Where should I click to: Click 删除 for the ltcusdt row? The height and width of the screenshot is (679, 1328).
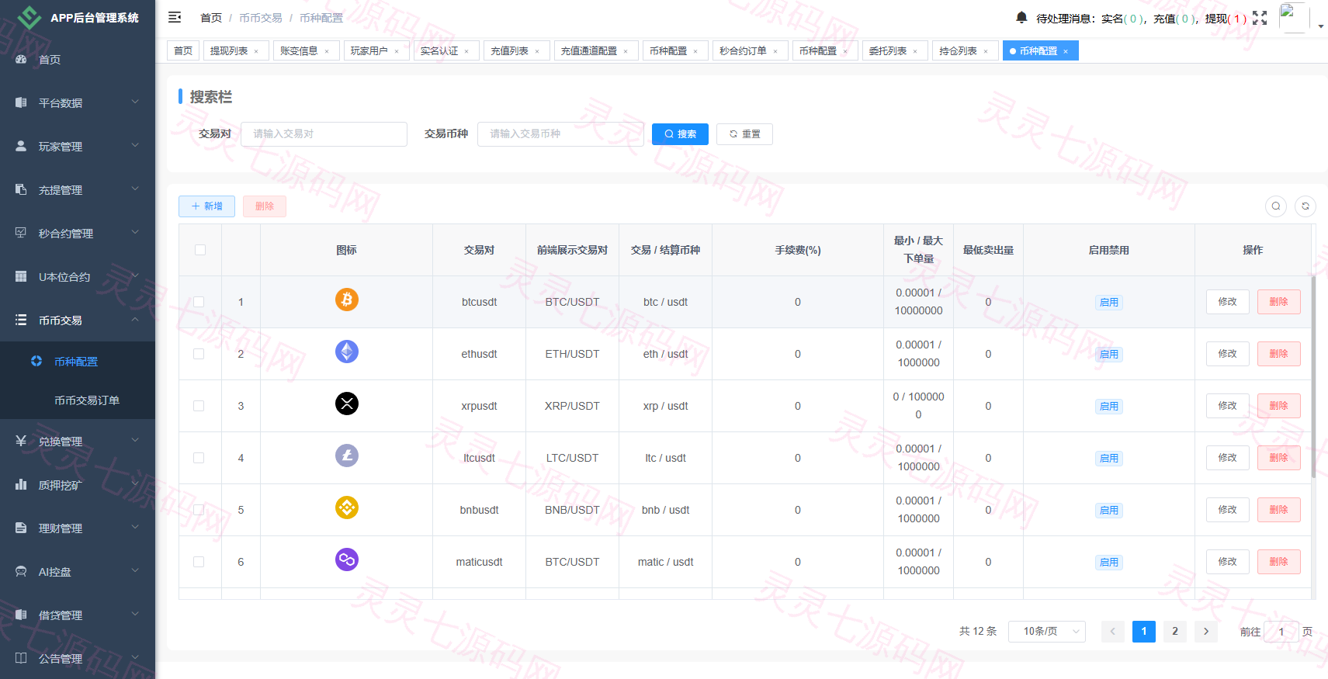[1279, 458]
